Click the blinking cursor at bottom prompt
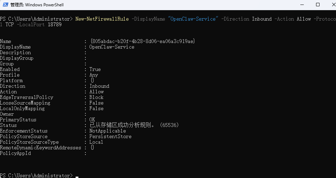The image size is (336, 178). point(77,176)
